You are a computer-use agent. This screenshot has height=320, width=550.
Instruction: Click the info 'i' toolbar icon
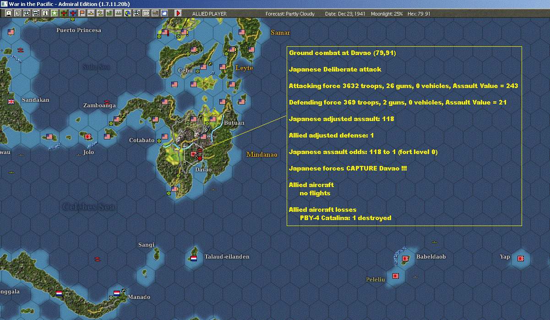[45, 13]
